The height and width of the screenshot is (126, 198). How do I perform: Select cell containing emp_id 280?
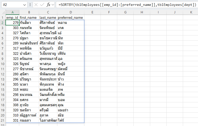coord(13,74)
